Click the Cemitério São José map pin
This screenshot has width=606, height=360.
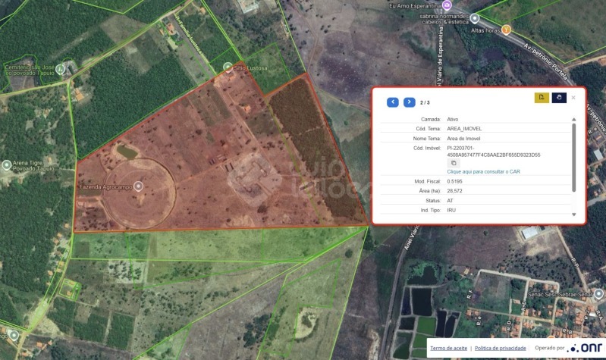click(x=60, y=69)
